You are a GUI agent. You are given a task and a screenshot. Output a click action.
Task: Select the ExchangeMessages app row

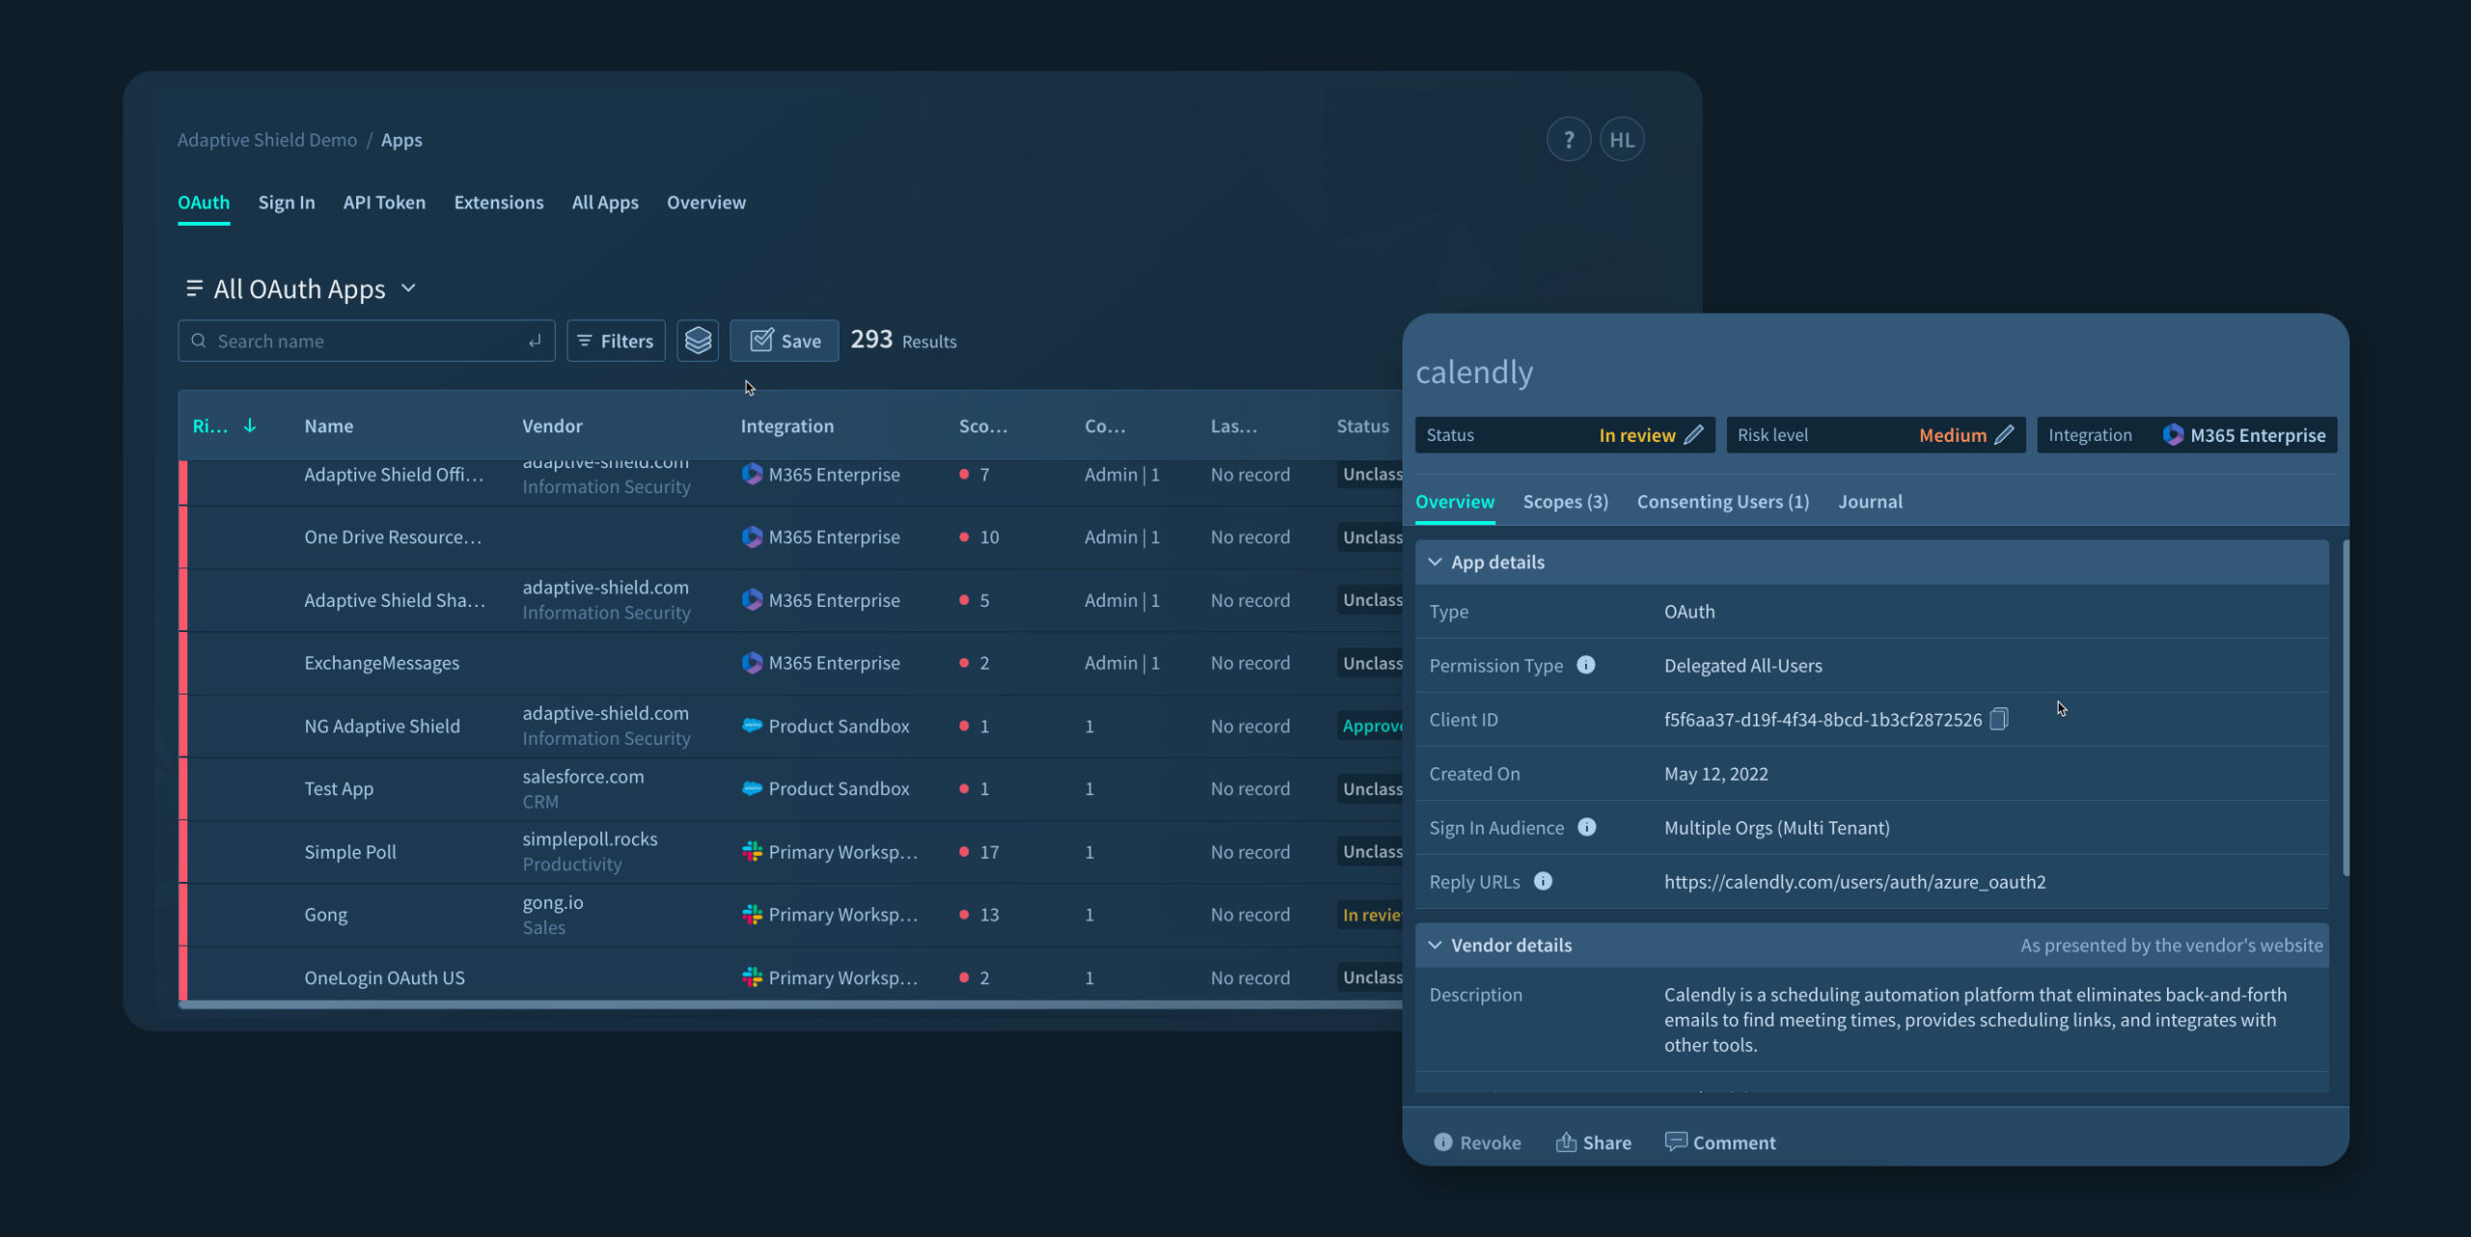[x=791, y=663]
